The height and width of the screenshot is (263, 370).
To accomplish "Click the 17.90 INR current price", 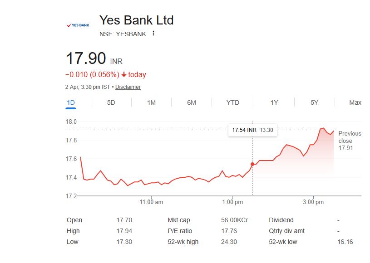I will click(94, 59).
